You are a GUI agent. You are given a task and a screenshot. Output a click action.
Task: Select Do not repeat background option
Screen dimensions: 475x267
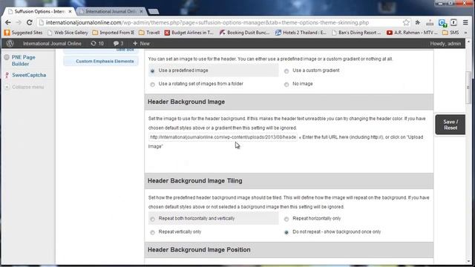point(286,232)
